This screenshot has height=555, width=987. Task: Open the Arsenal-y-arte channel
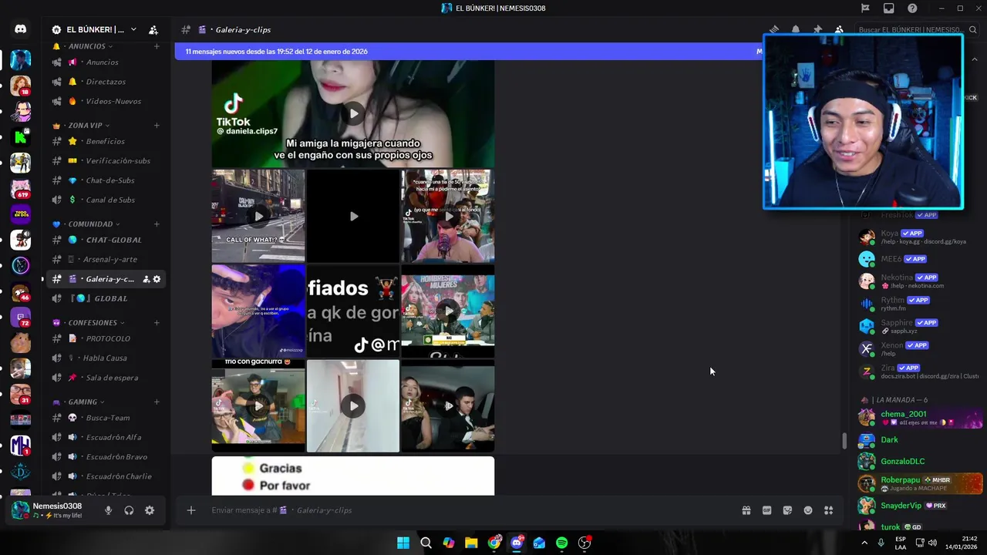(106, 259)
